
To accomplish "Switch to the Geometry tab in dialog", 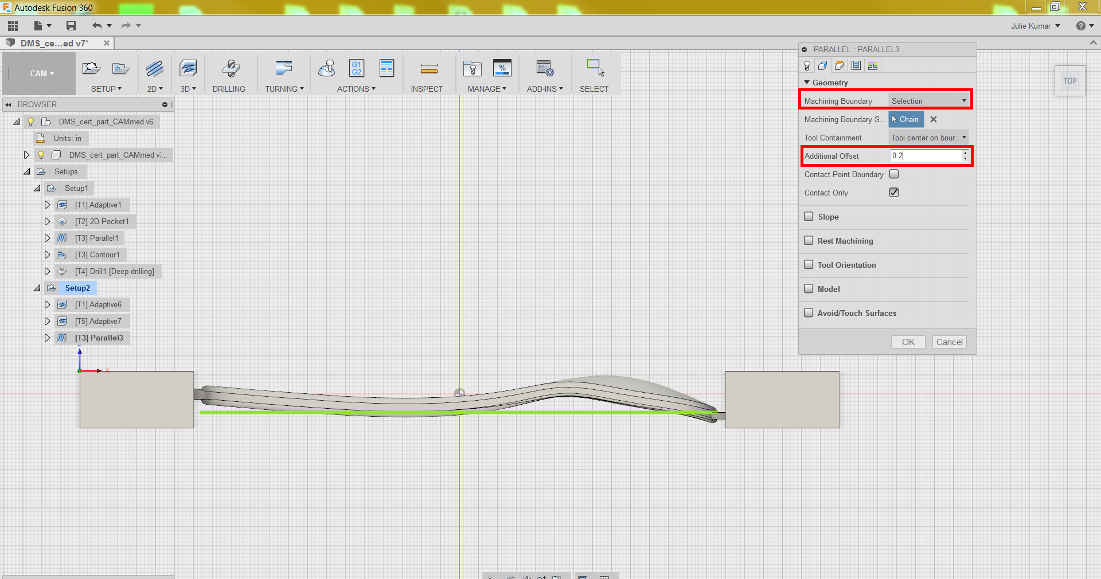I will click(823, 65).
